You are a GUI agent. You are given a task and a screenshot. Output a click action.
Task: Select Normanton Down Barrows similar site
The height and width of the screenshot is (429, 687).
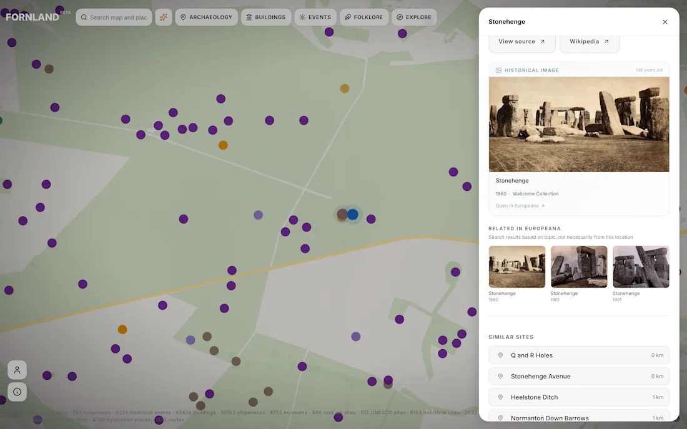point(579,417)
